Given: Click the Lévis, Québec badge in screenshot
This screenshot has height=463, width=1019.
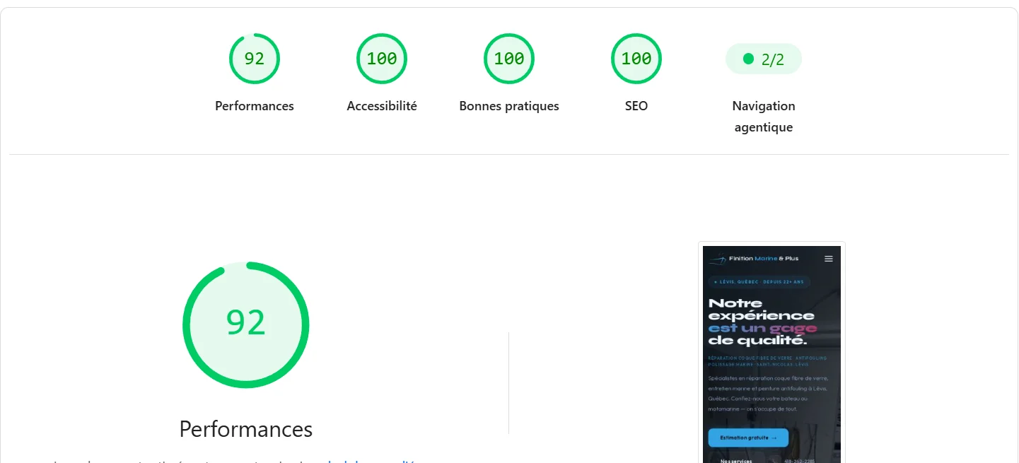Looking at the screenshot, I should tap(759, 281).
